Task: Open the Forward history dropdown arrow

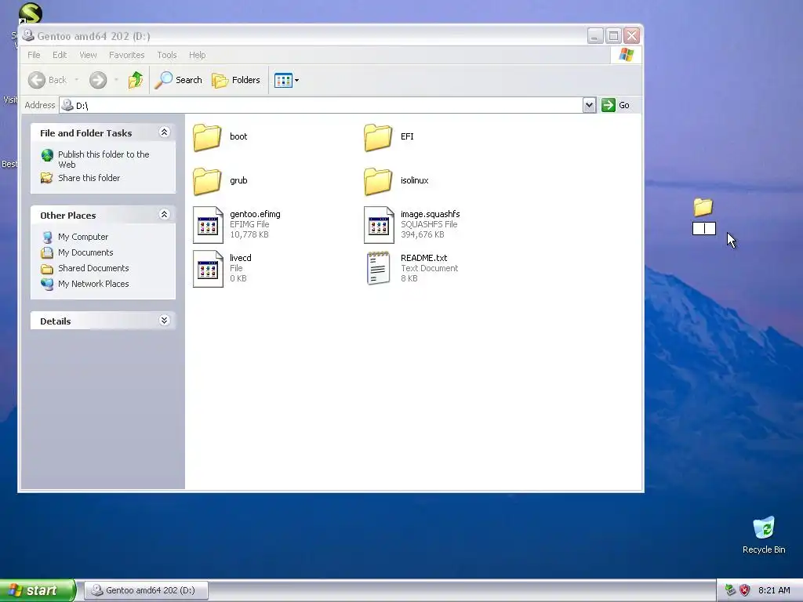Action: pos(116,80)
